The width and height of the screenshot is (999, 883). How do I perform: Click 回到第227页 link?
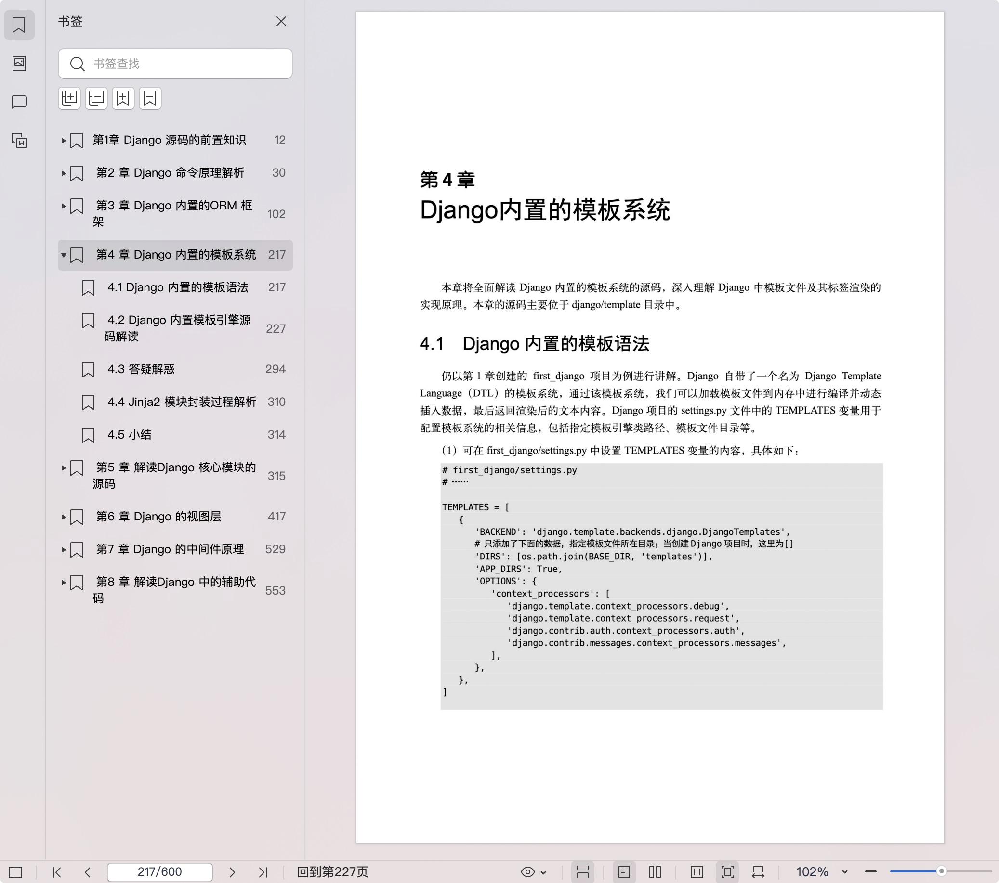tap(332, 872)
